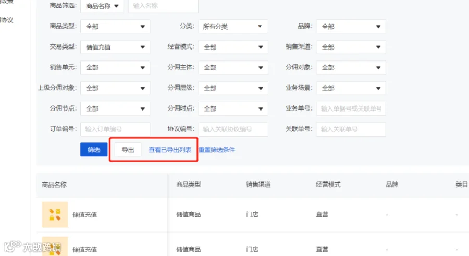Open the 商品名称 filter type dropdown
Image resolution: width=469 pixels, height=256 pixels.
click(x=102, y=6)
